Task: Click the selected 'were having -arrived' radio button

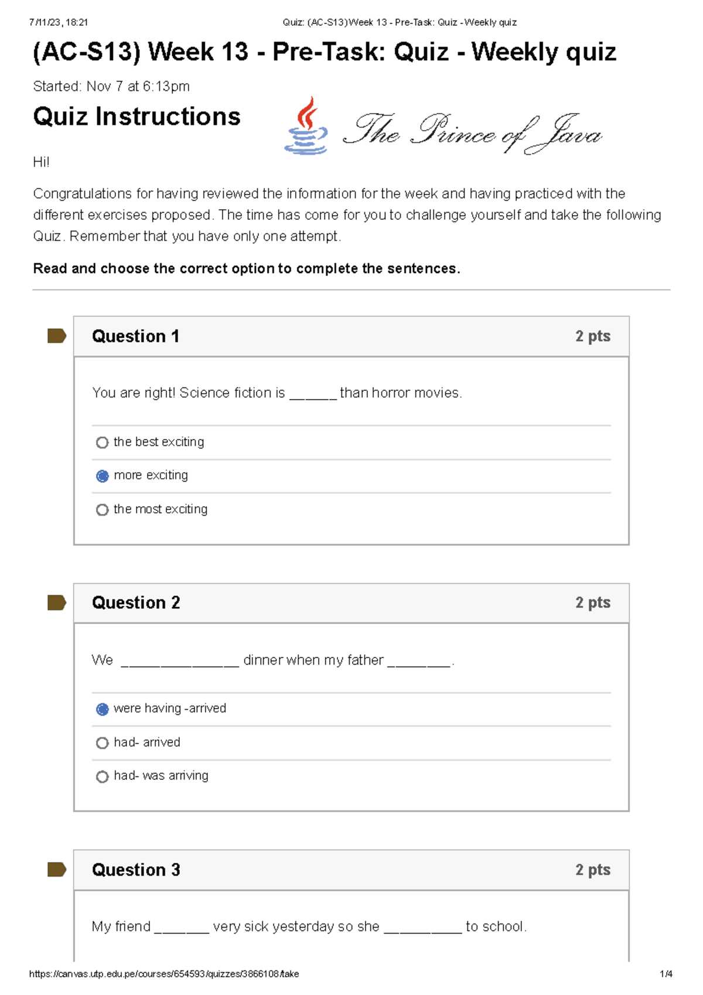Action: click(103, 709)
